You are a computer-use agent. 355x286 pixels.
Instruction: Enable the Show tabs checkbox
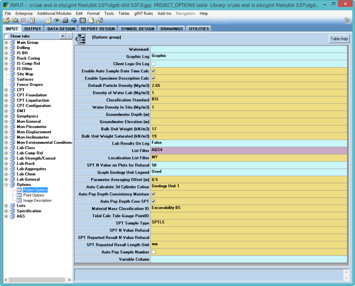6,36
